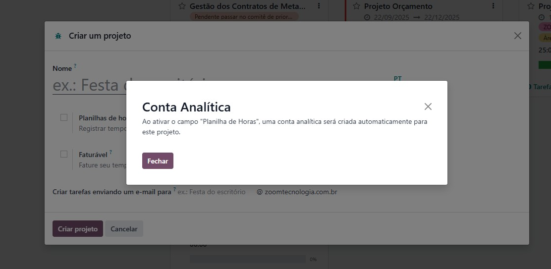Click the PT language indicator
Image resolution: width=551 pixels, height=269 pixels.
tap(397, 78)
